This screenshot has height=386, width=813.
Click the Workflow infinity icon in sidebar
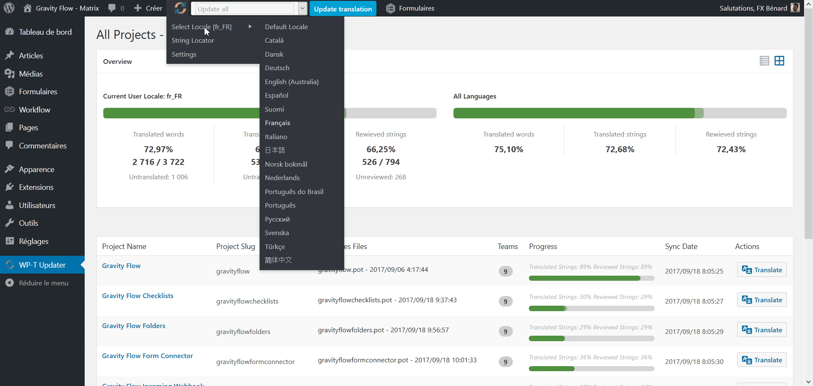(9, 110)
